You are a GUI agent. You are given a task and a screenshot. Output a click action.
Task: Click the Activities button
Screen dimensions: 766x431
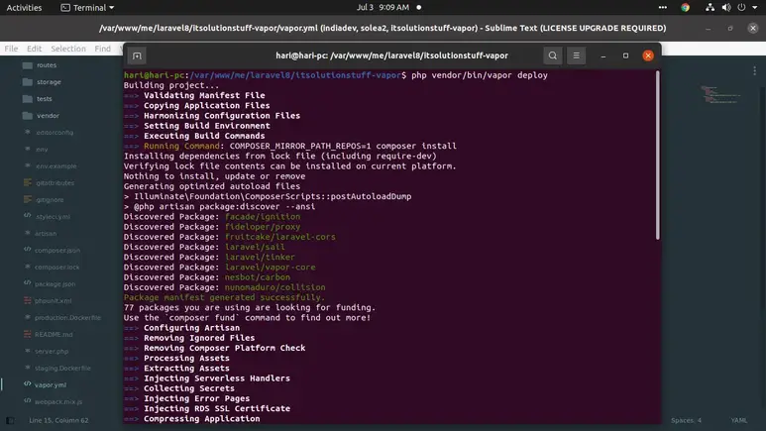[x=24, y=7]
